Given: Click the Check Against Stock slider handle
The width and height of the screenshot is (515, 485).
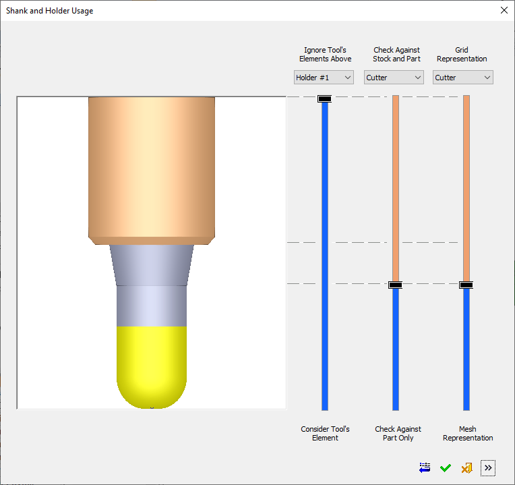Looking at the screenshot, I should coord(396,285).
